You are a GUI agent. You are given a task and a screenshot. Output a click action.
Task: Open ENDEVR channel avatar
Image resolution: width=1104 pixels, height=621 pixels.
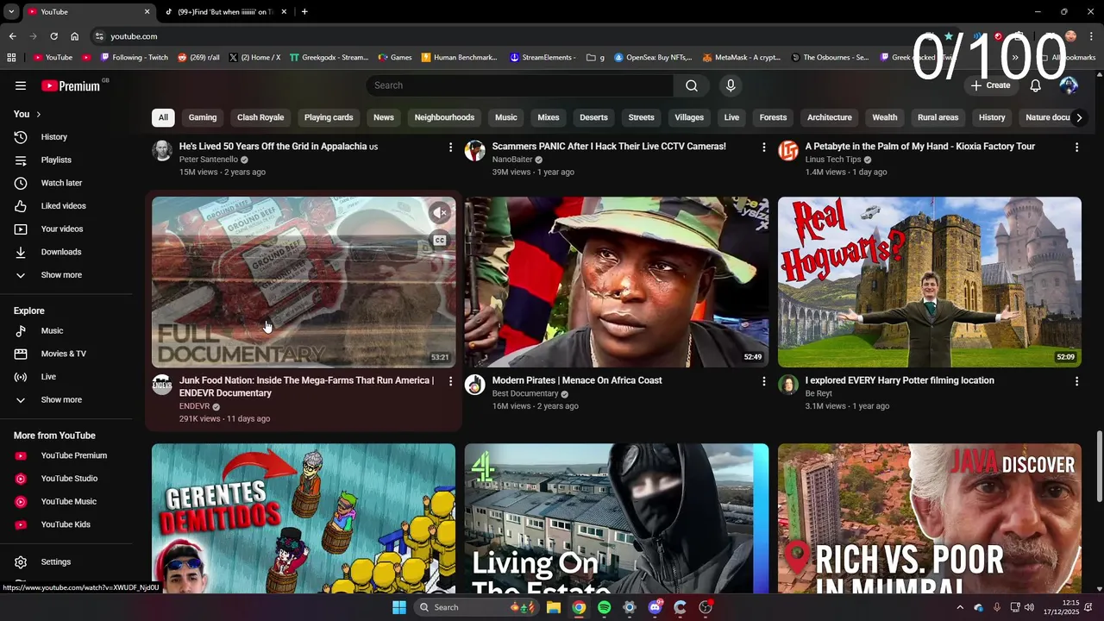[x=162, y=385]
